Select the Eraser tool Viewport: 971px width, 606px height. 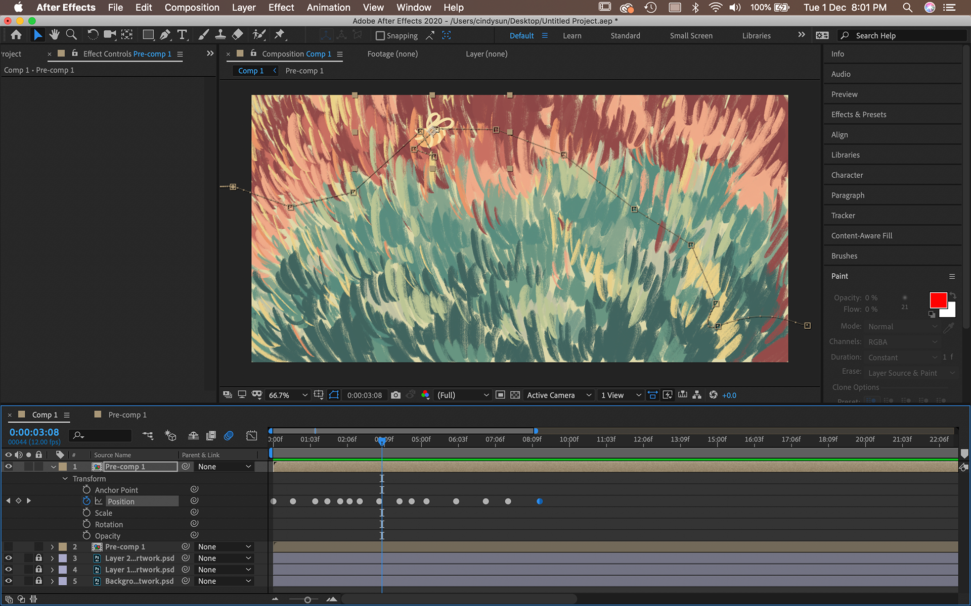tap(238, 35)
